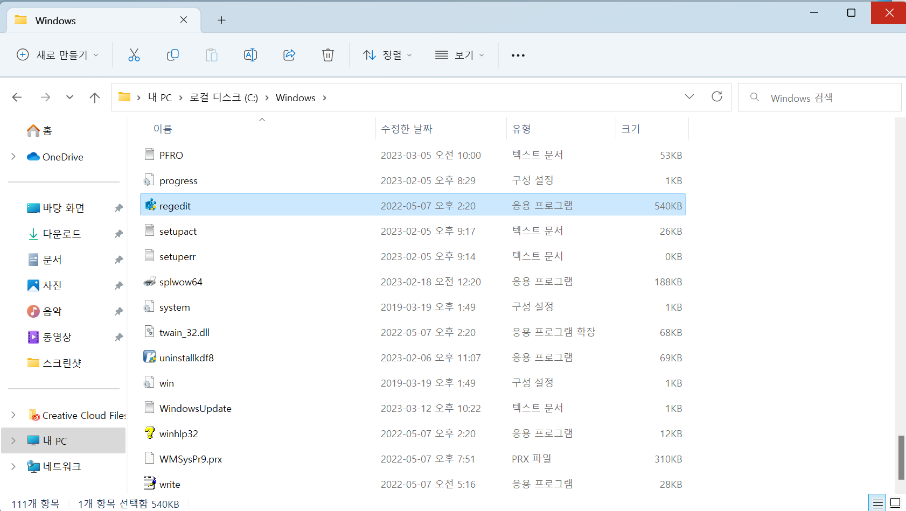906x511 pixels.
Task: Click 내 PC in breadcrumb path
Action: coord(160,97)
